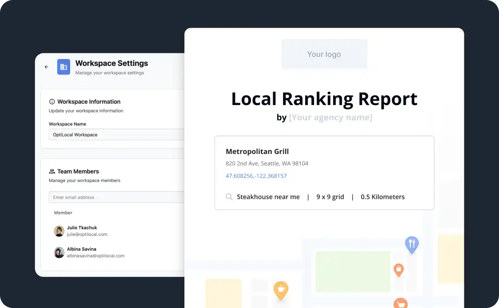Click the Workspace Information info icon
Viewport: 499px width, 308px height.
[52, 101]
